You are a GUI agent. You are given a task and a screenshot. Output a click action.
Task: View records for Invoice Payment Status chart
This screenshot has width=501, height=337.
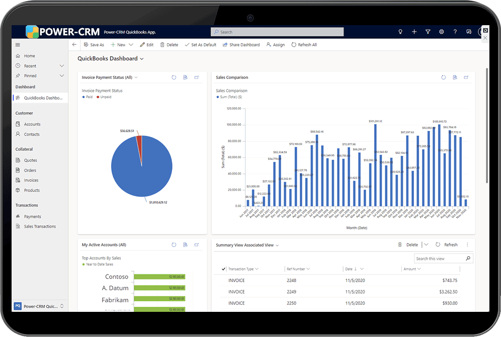click(x=185, y=77)
